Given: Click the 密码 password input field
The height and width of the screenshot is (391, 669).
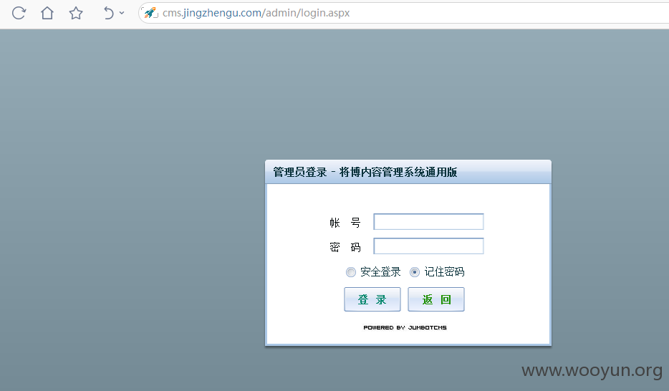Looking at the screenshot, I should click(428, 246).
